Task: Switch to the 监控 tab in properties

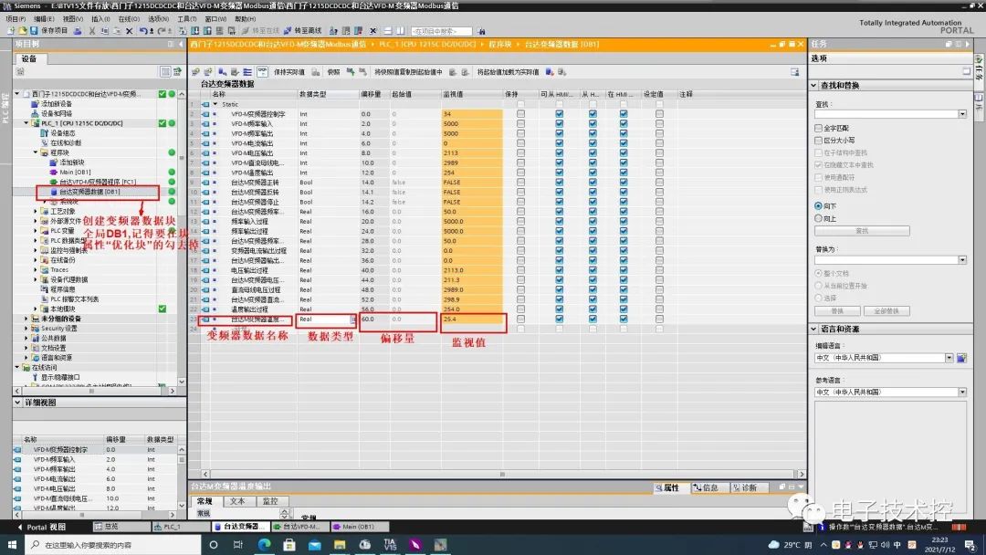Action: (x=270, y=501)
